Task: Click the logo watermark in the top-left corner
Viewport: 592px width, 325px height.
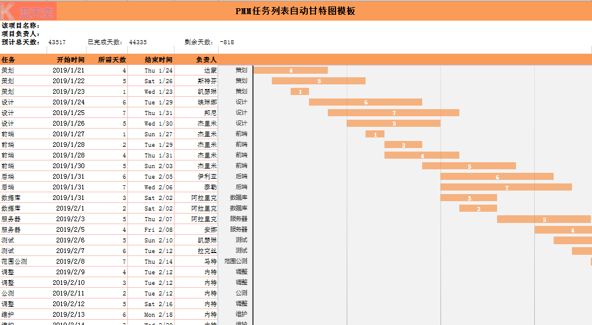Action: pyautogui.click(x=27, y=11)
